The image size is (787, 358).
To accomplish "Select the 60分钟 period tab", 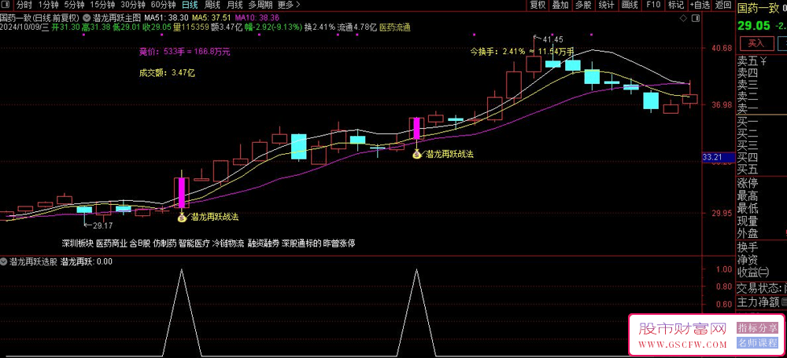I will tap(164, 5).
